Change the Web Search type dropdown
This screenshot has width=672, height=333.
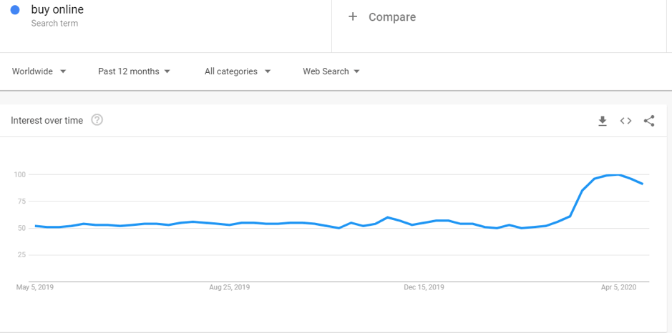[x=331, y=71]
